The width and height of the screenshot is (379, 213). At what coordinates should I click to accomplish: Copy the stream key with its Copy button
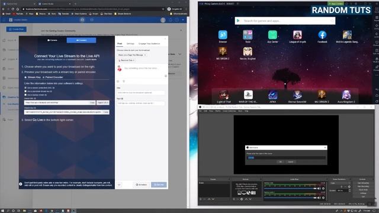pos(105,112)
